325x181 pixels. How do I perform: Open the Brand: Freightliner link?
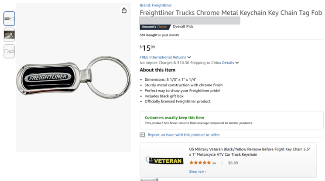click(156, 5)
